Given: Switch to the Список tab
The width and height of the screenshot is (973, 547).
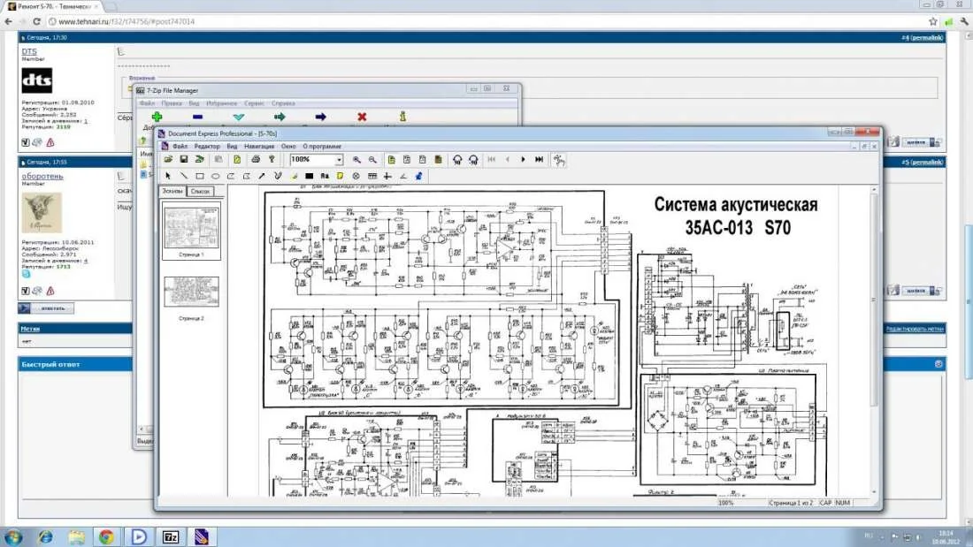Looking at the screenshot, I should pyautogui.click(x=200, y=191).
